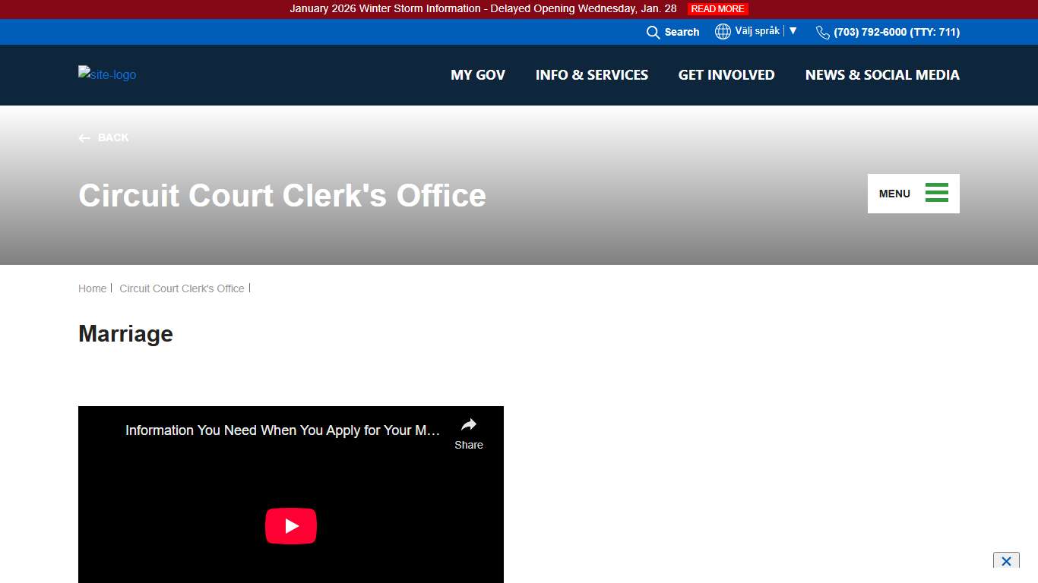The height and width of the screenshot is (583, 1038).
Task: Expand the language selector dropdown arrow
Action: (x=793, y=31)
